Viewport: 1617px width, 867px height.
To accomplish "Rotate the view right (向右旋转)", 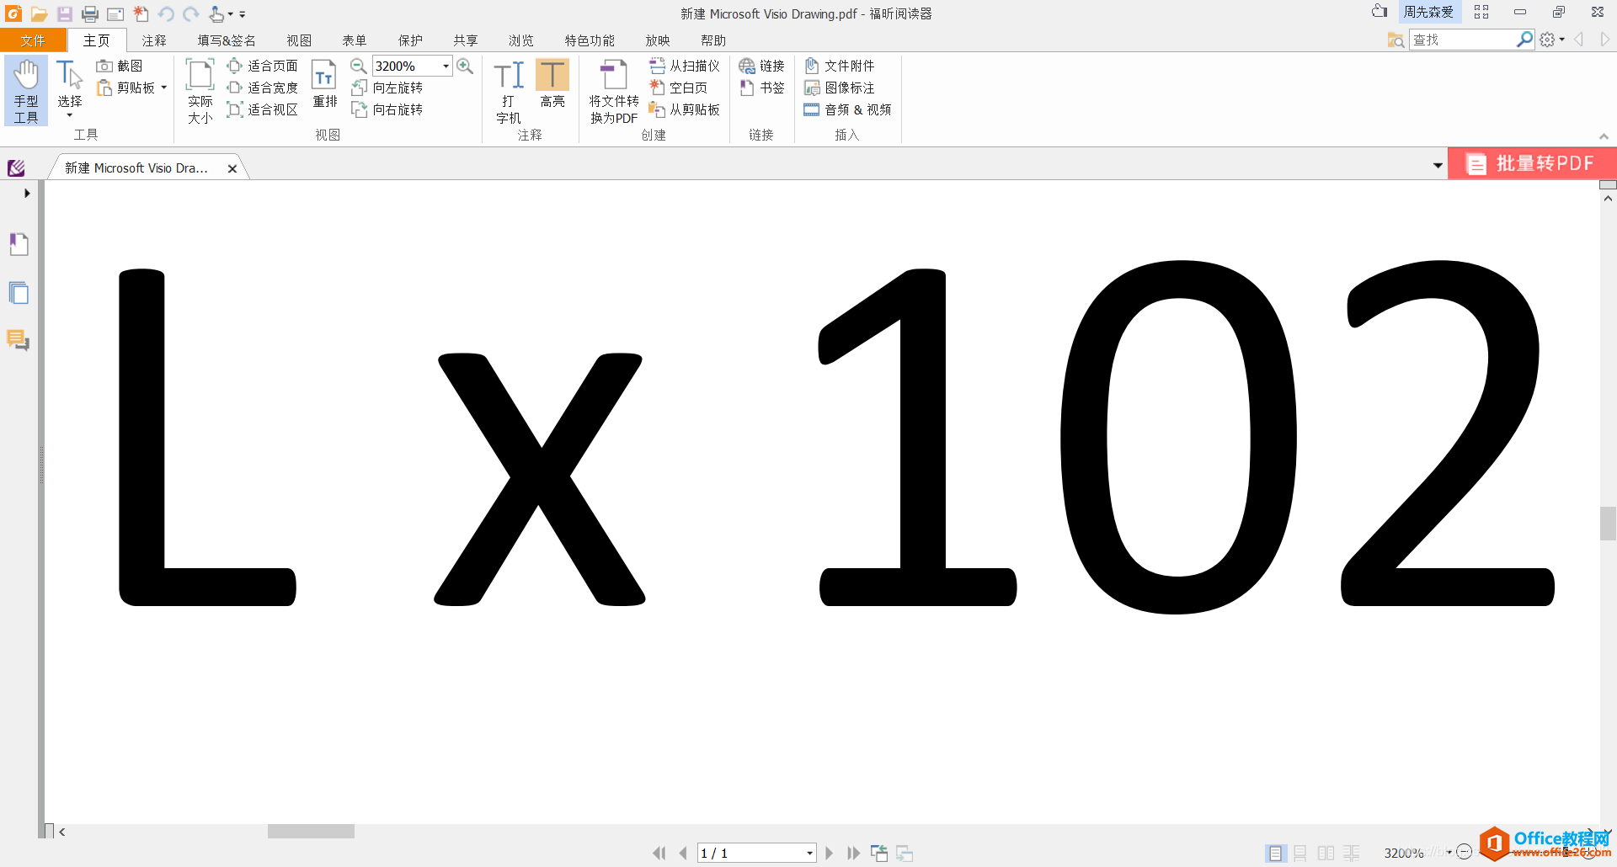I will (387, 109).
